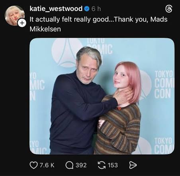This screenshot has height=176, width=180.
Task: Open the attached Tokyo Comic Con photo
Action: 102,96
